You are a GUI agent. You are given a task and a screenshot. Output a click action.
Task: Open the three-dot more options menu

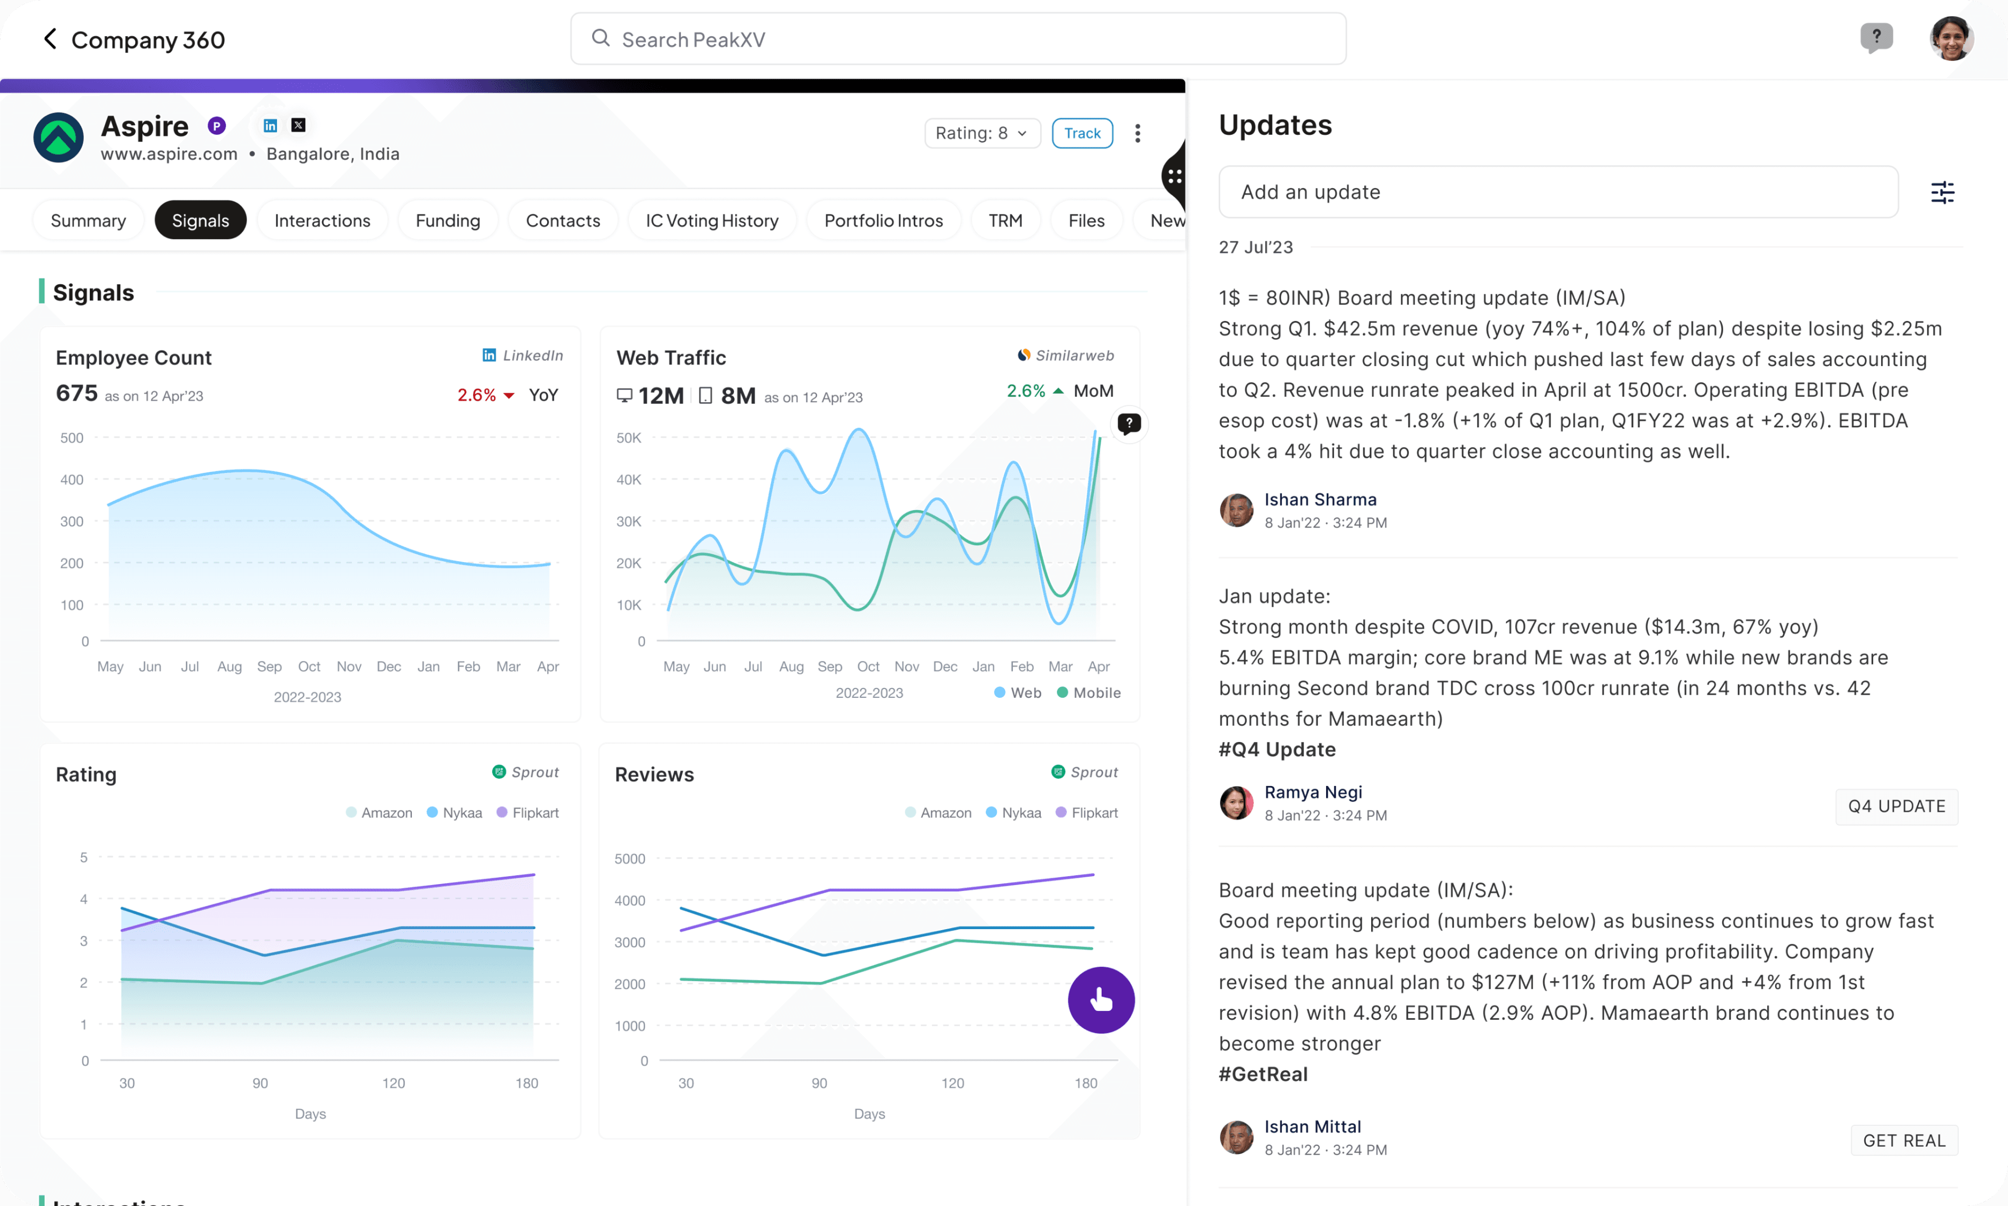point(1137,133)
